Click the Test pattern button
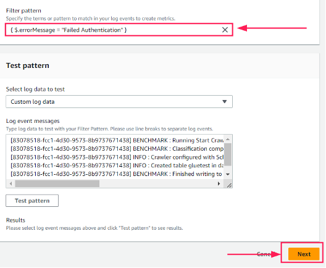The height and width of the screenshot is (268, 326). [32, 201]
